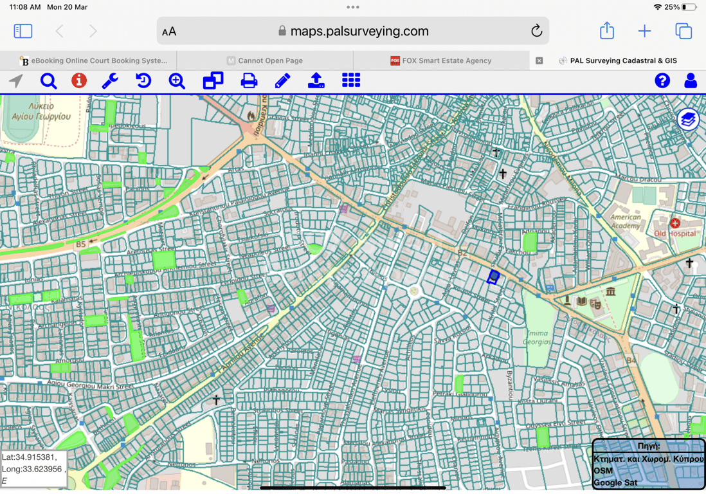Viewport: 706px width, 494px height.
Task: Reload the page
Action: (536, 31)
